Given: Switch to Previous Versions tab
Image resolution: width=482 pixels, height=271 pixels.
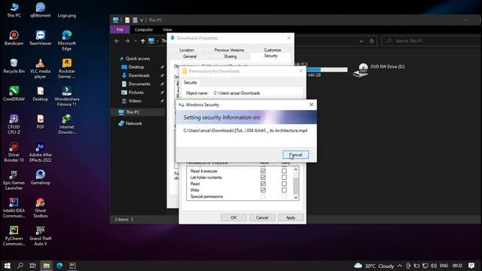Looking at the screenshot, I should tap(229, 50).
